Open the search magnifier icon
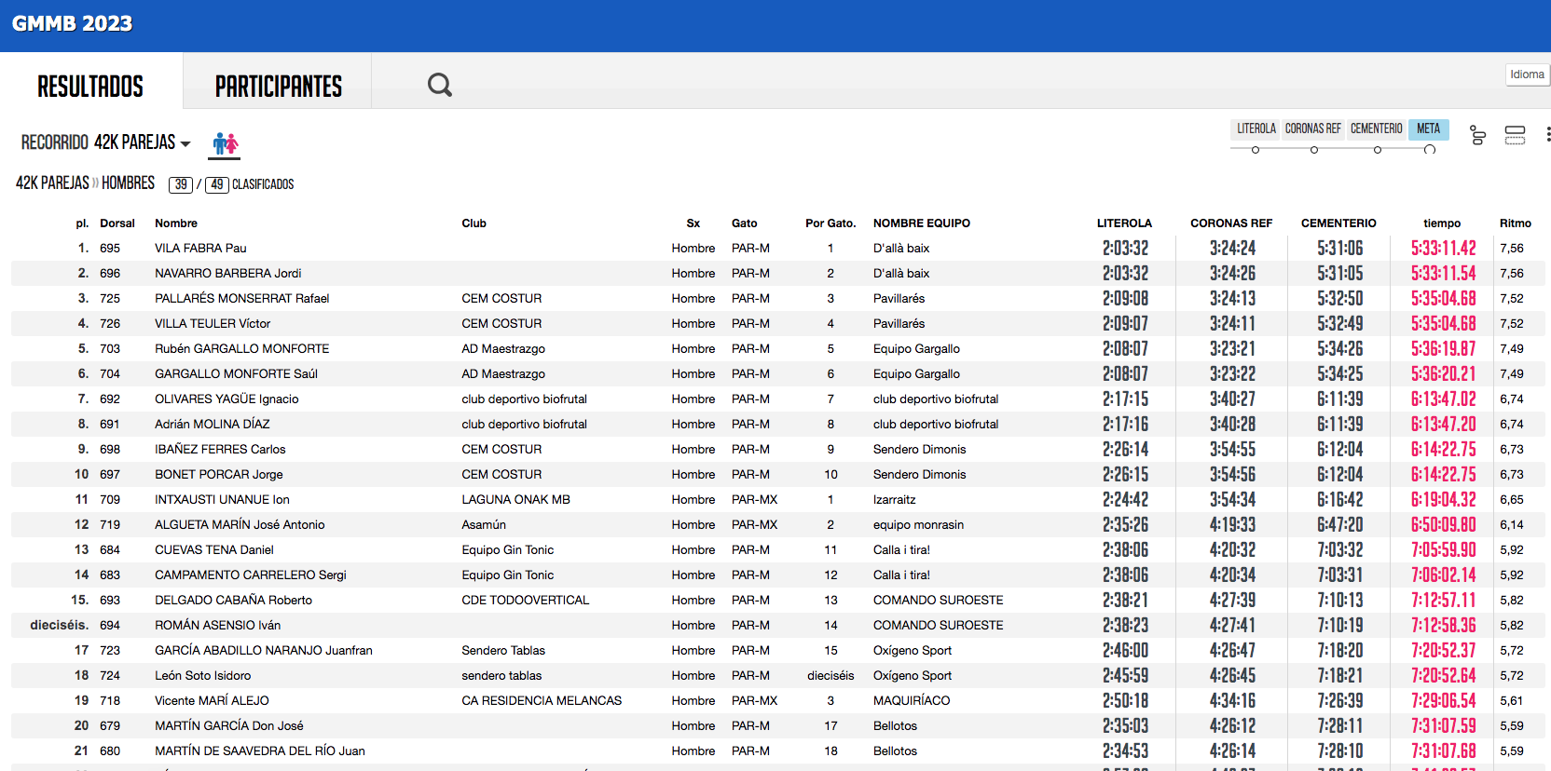The width and height of the screenshot is (1551, 771). tap(439, 85)
